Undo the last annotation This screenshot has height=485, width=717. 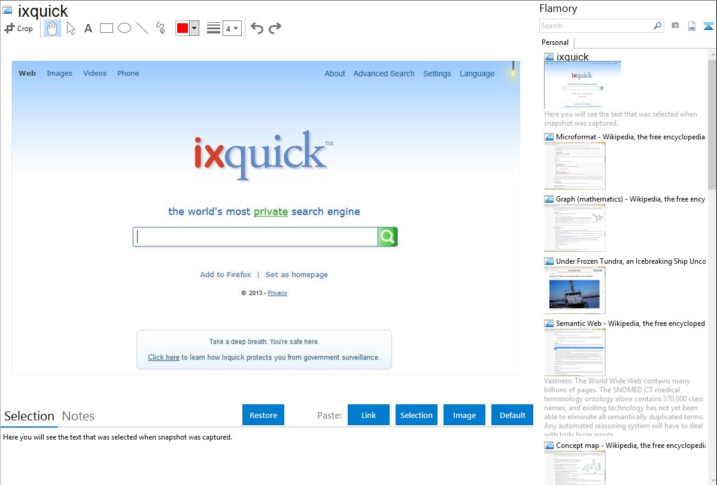point(257,28)
